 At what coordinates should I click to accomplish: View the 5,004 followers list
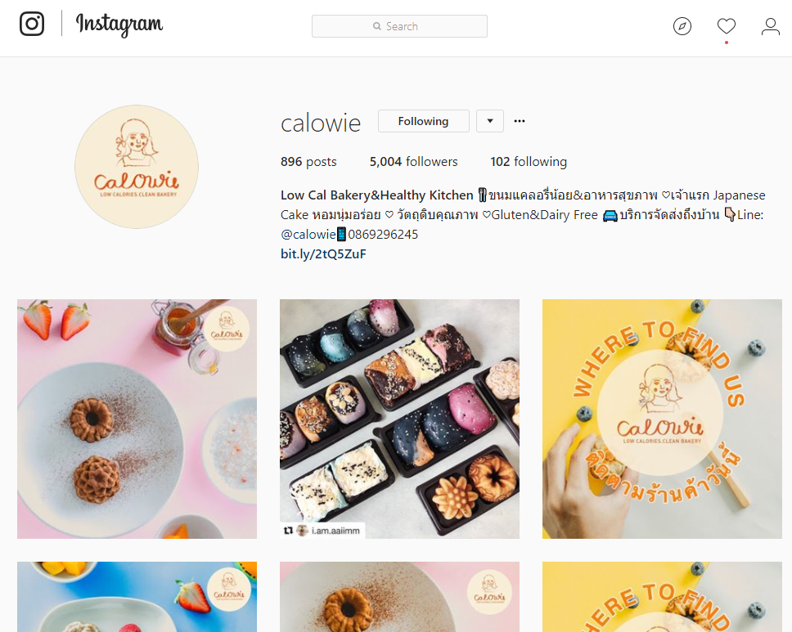[x=413, y=162]
